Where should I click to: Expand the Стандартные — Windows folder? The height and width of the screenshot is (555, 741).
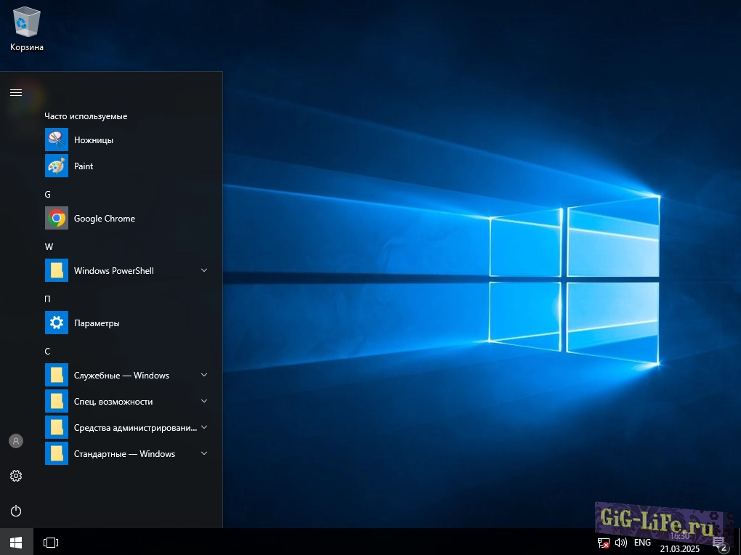click(x=204, y=453)
